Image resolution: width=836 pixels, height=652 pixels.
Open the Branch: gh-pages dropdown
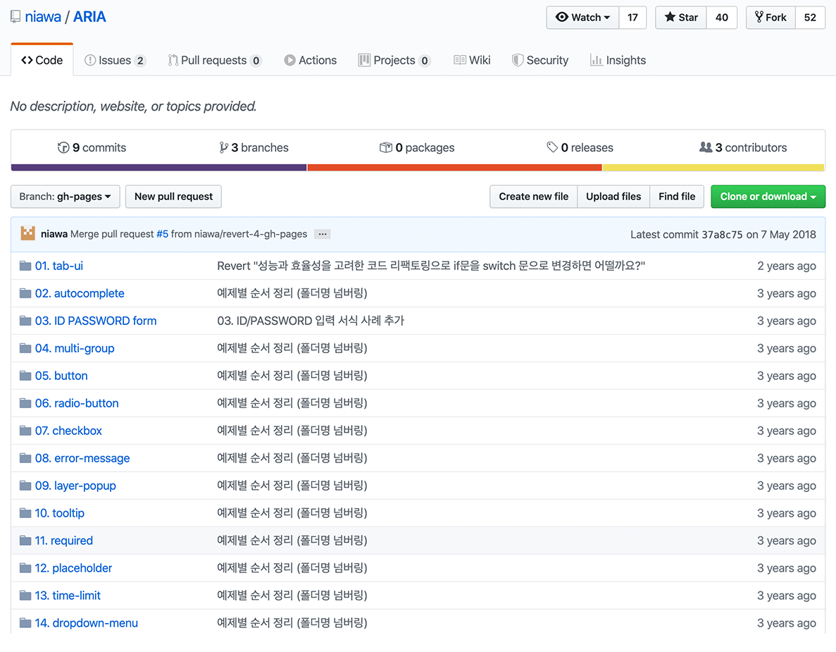tap(65, 197)
